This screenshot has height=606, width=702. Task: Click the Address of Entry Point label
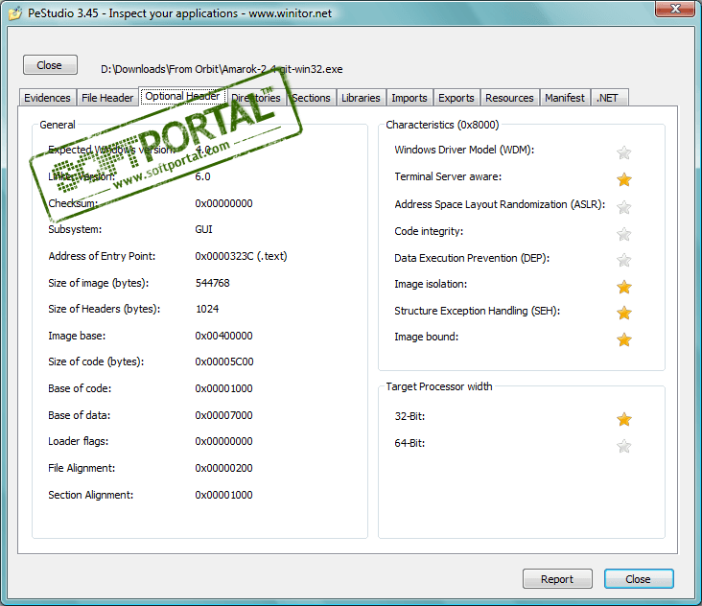tap(102, 256)
